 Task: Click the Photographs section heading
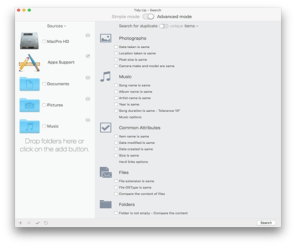pyautogui.click(x=133, y=38)
